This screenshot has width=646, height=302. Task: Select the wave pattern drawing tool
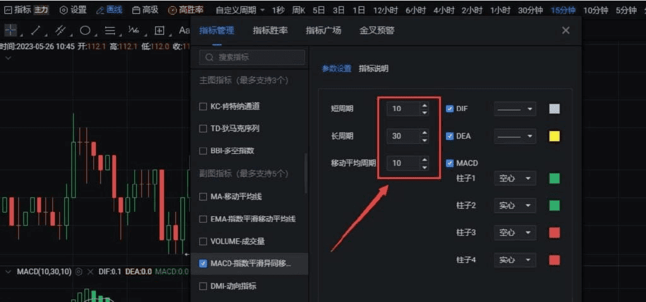(x=134, y=30)
